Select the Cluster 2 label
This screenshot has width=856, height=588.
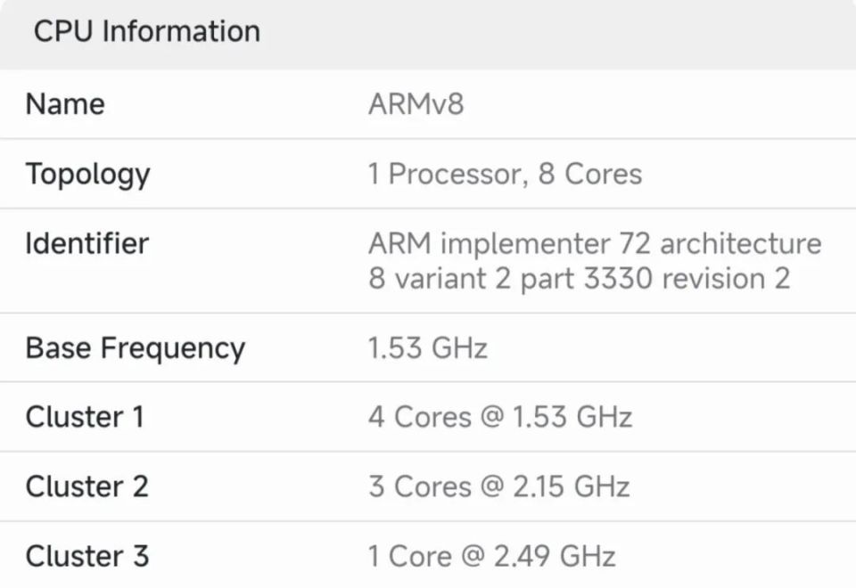(86, 486)
